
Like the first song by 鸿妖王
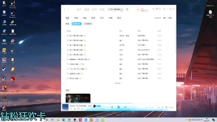click(x=68, y=36)
